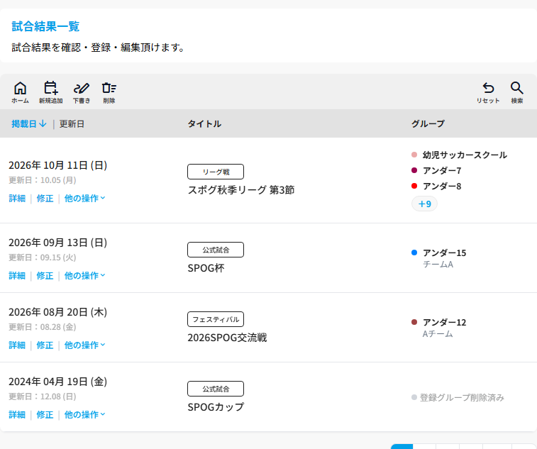
Task: Click the 試合結果一覧 page heading
Action: coord(45,26)
